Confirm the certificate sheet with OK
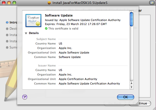Screen dimensions: 156x110 tap(126, 97)
